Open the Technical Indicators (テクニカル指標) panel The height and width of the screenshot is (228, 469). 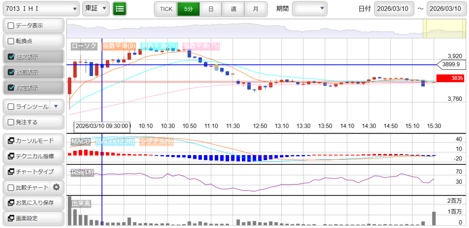[x=33, y=156]
